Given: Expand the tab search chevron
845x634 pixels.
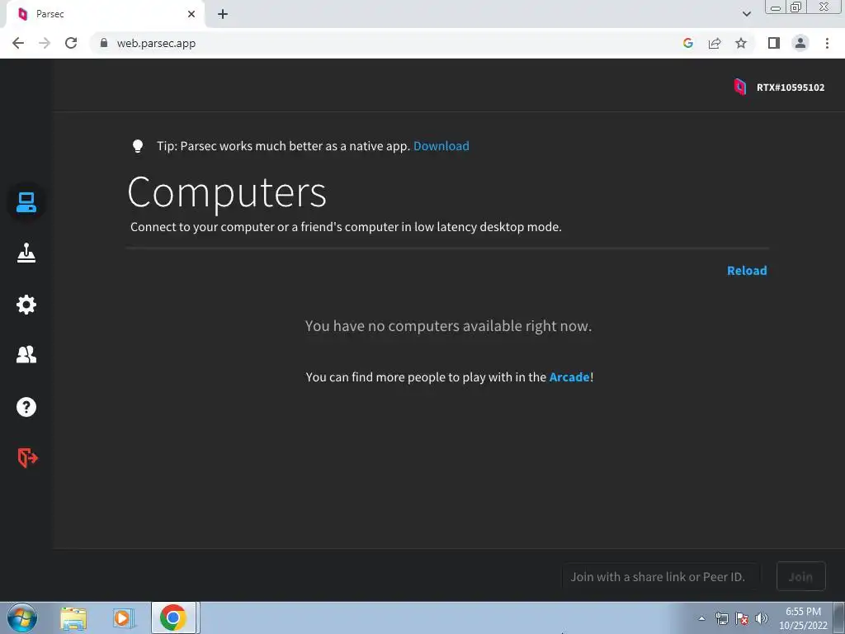Looking at the screenshot, I should (x=746, y=14).
